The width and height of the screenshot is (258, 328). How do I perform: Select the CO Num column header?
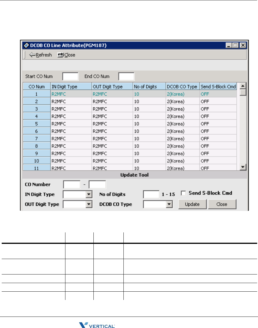click(x=37, y=86)
